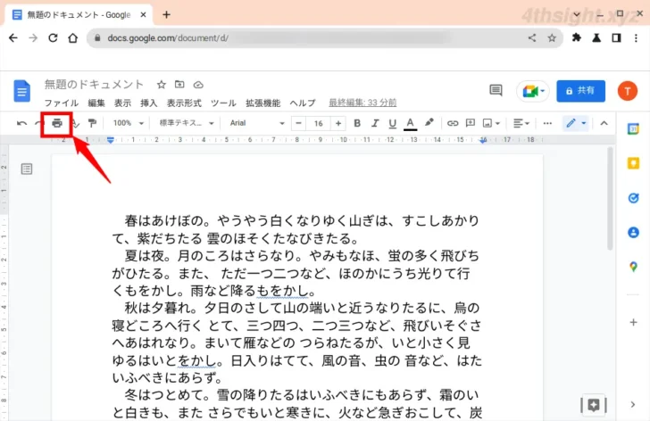
Task: Increase font size with plus button
Action: [338, 123]
